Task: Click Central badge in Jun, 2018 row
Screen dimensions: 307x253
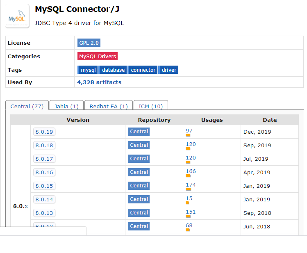Action: [x=139, y=226]
